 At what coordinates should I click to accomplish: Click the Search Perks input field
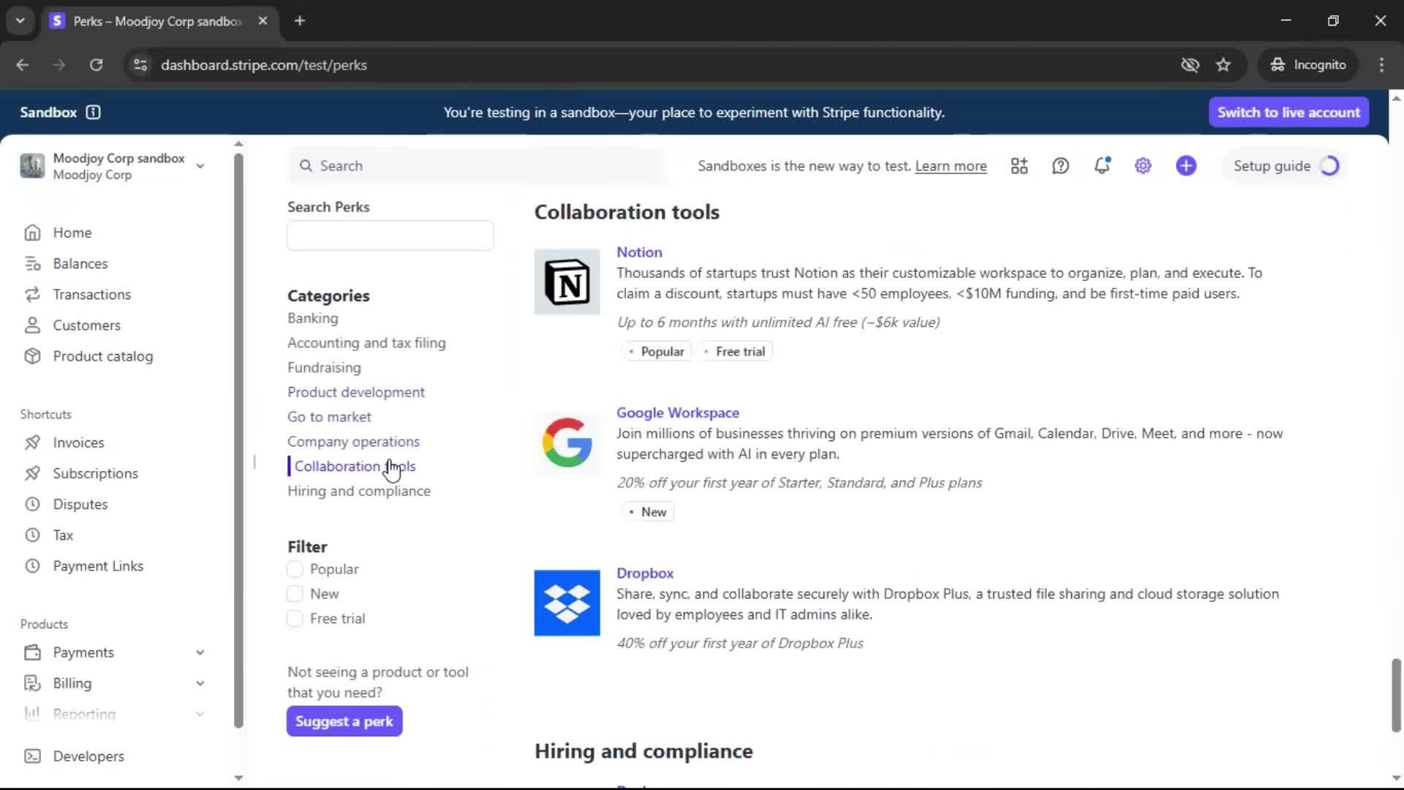[390, 236]
